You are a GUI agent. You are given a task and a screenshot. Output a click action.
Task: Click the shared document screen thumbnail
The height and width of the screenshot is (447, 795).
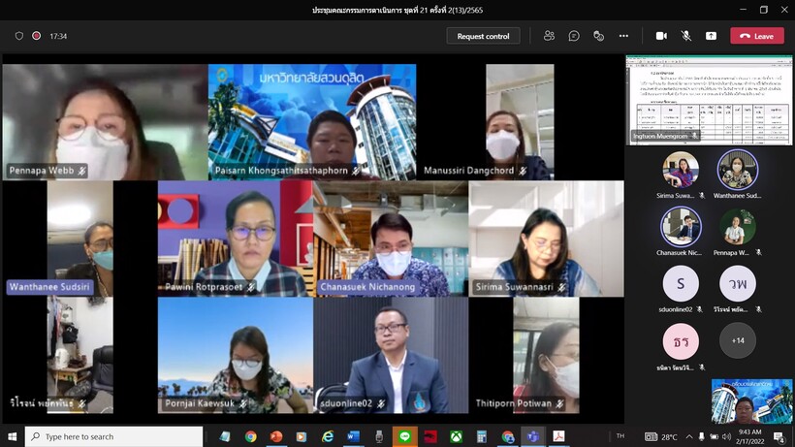click(x=710, y=99)
